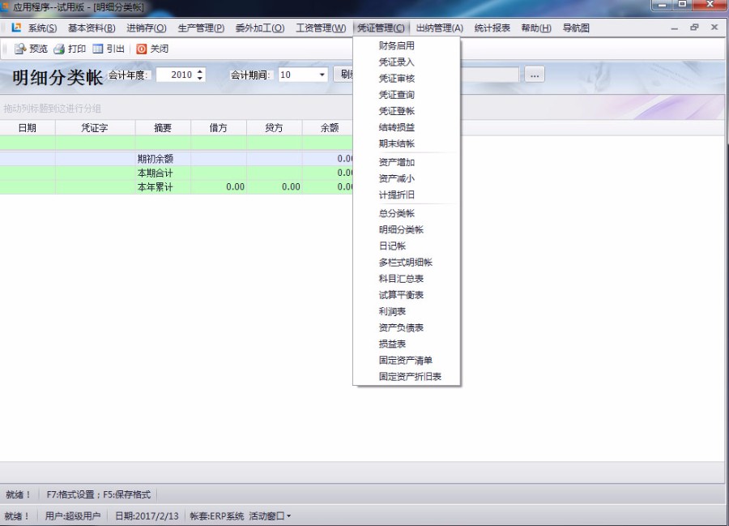Select 计提折旧 menu entry

(407, 195)
